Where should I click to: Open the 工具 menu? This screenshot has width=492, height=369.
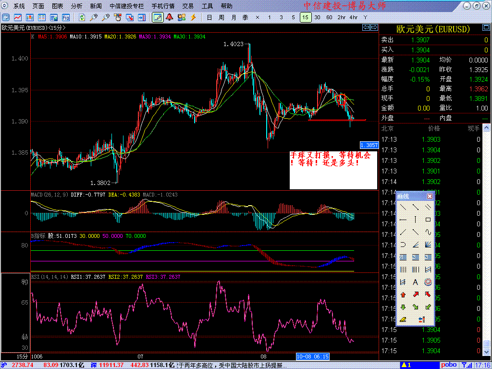point(207,6)
